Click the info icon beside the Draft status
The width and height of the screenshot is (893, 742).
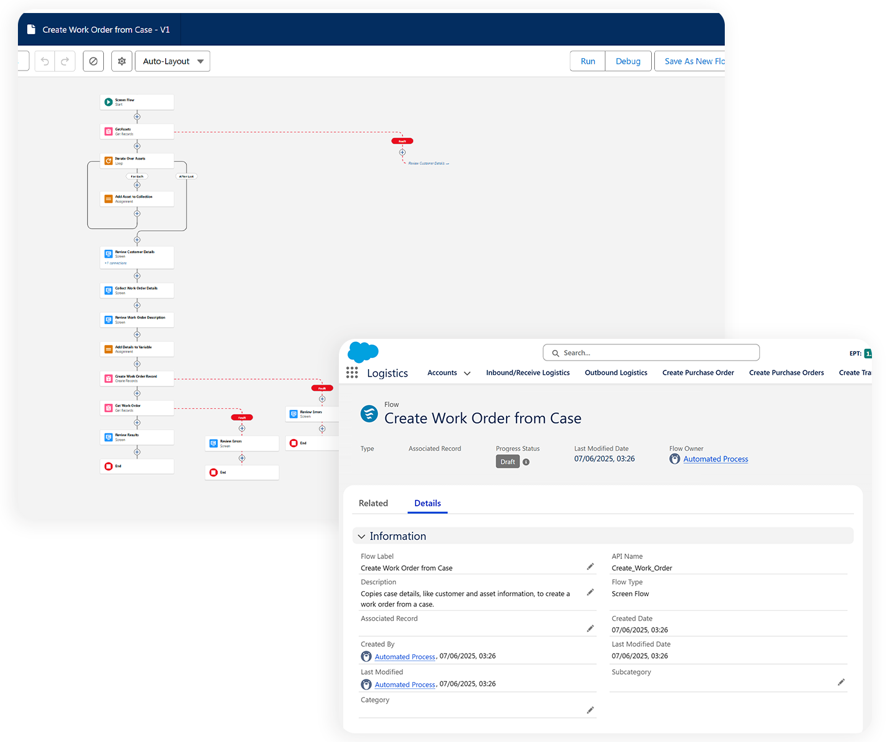tap(526, 462)
